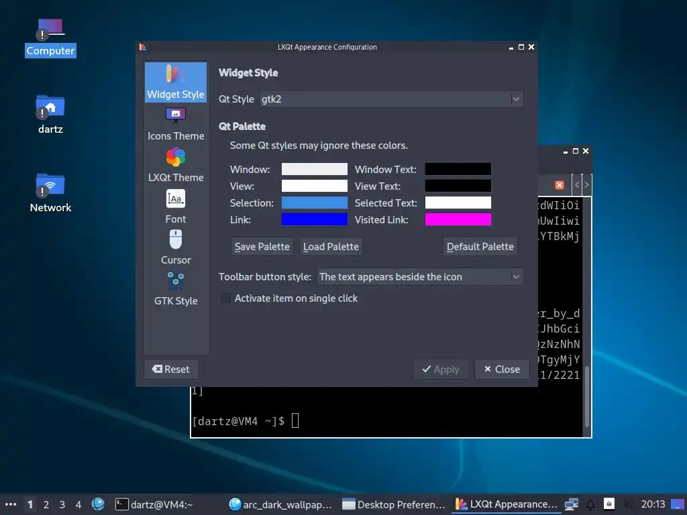The width and height of the screenshot is (687, 515).
Task: Switch to desktop workspace 3
Action: point(62,504)
